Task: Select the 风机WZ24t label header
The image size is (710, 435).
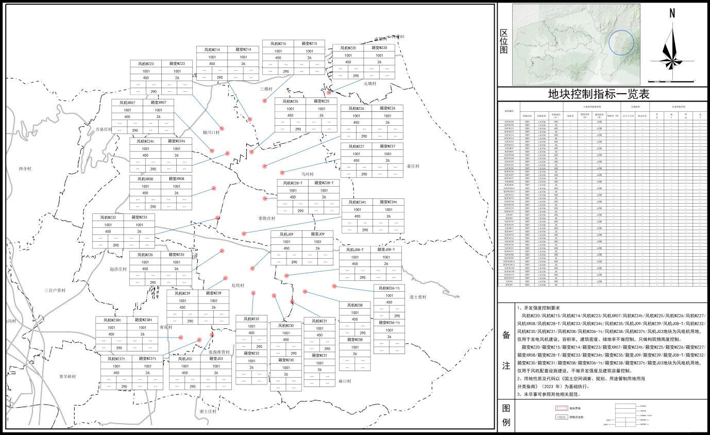Action: click(x=145, y=141)
